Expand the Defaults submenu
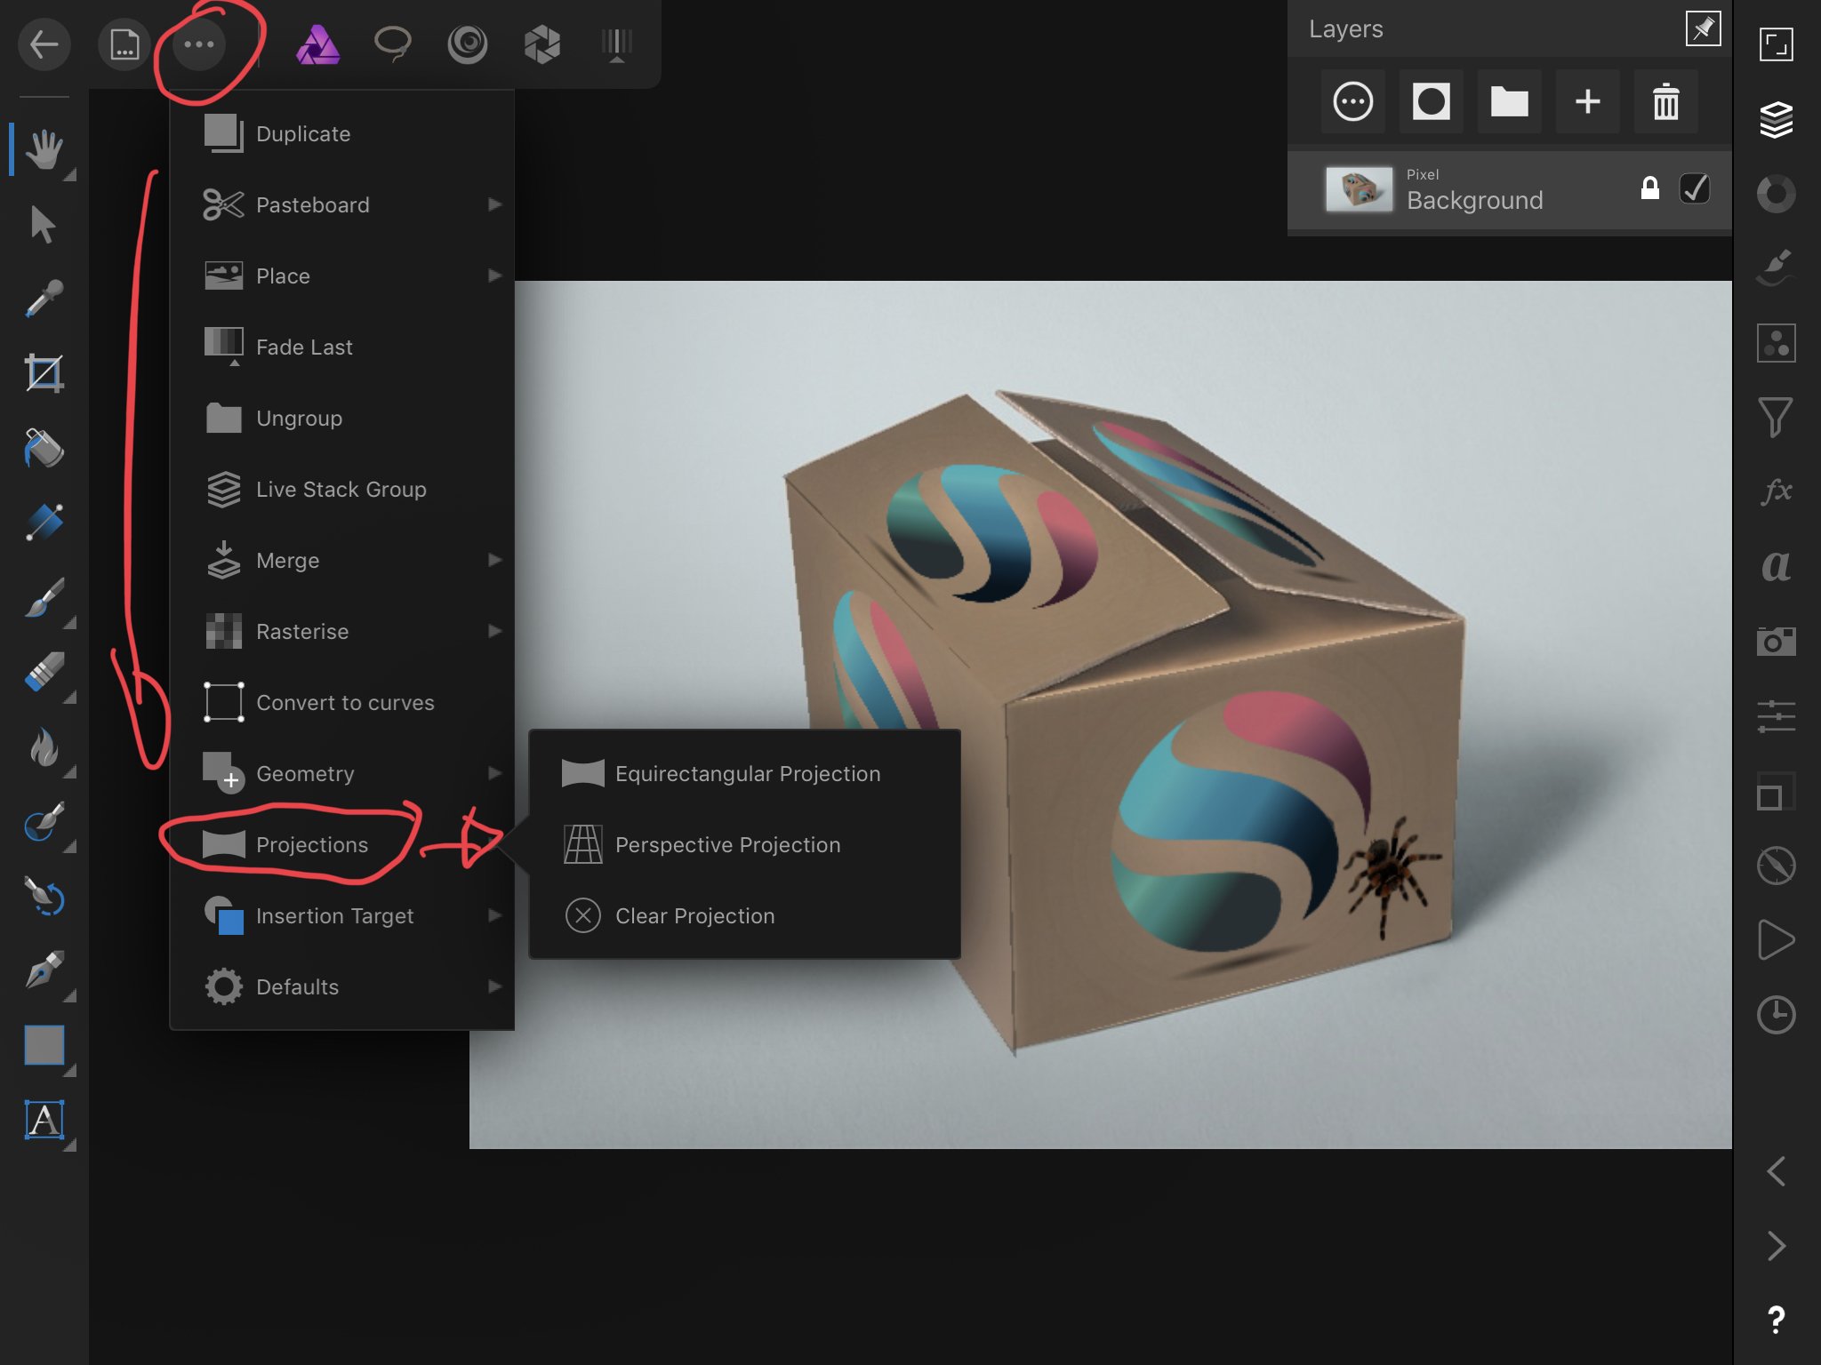Image resolution: width=1821 pixels, height=1365 pixels. click(x=342, y=986)
